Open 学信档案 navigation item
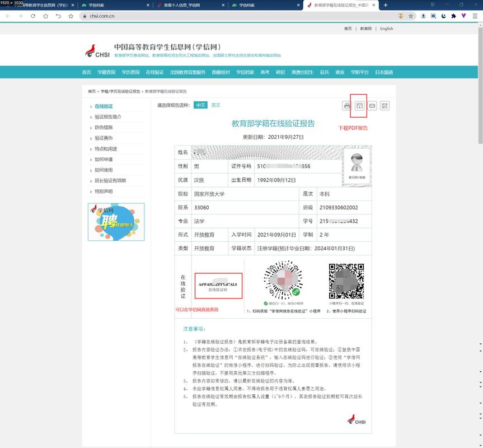 tap(245, 72)
